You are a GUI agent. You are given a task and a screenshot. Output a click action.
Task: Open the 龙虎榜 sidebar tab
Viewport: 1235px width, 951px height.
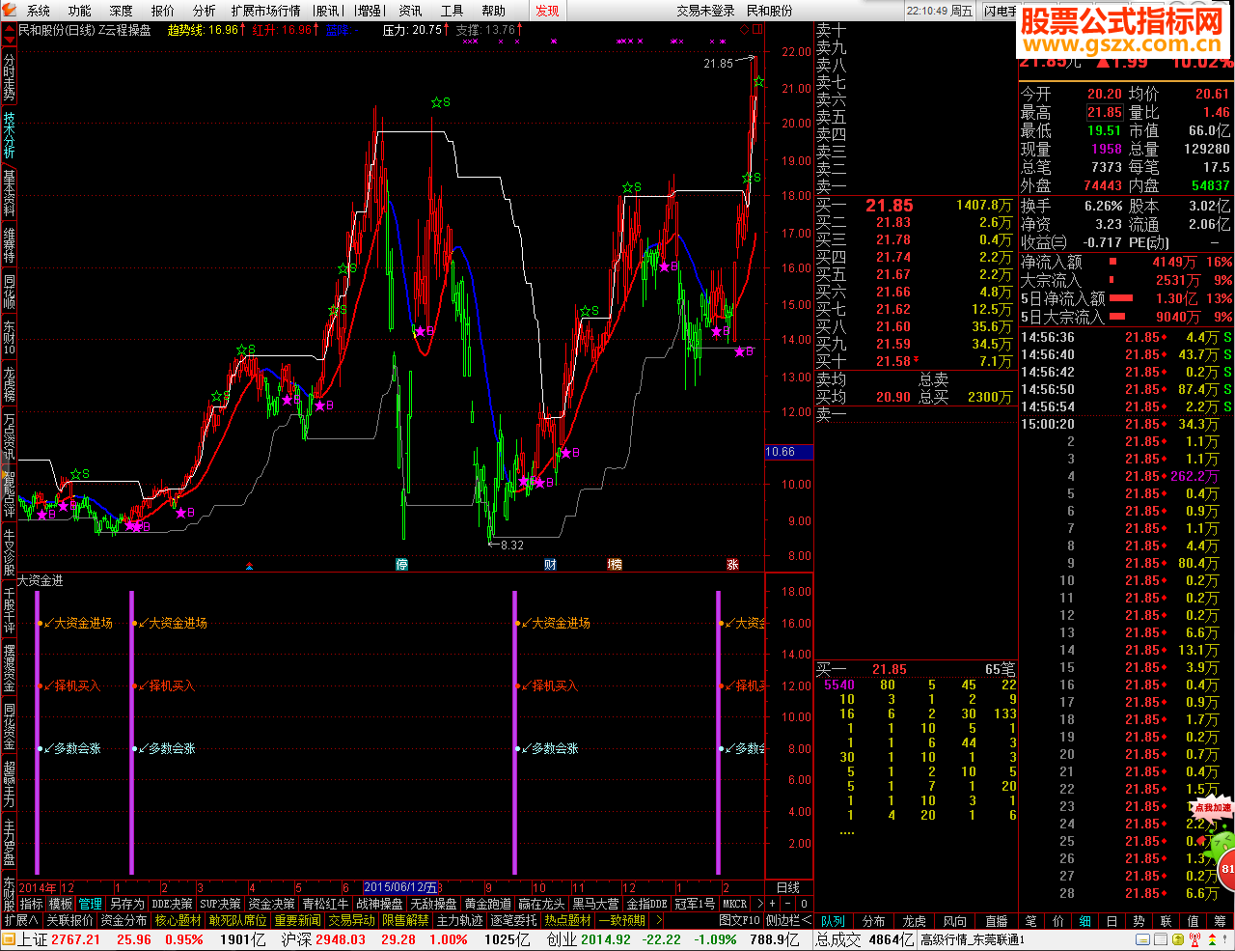point(9,383)
